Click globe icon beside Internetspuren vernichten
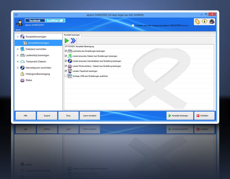The height and width of the screenshot is (179, 230). click(x=22, y=68)
